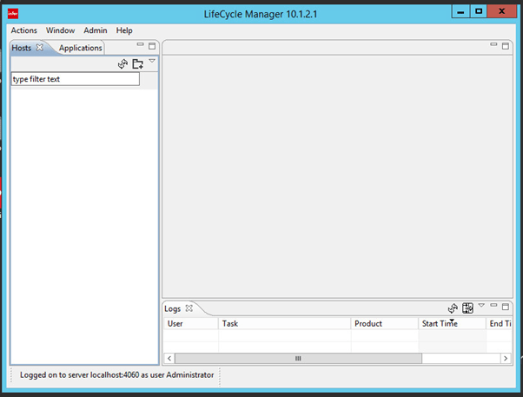Refresh the Hosts view

[x=123, y=63]
